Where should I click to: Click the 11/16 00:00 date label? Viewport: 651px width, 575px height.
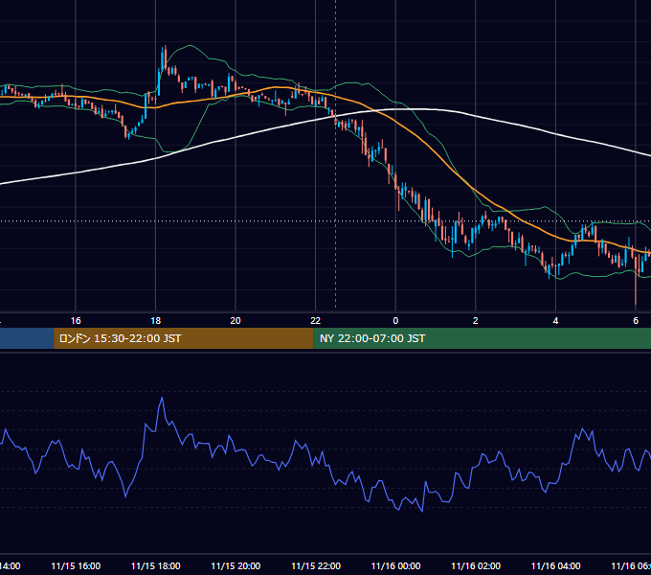tap(395, 565)
